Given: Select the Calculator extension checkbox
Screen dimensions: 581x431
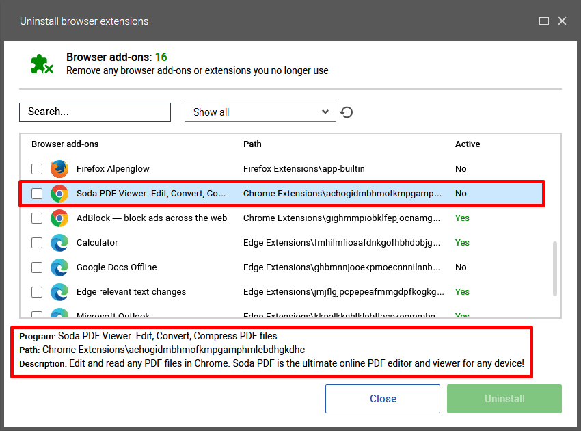Looking at the screenshot, I should tap(37, 243).
